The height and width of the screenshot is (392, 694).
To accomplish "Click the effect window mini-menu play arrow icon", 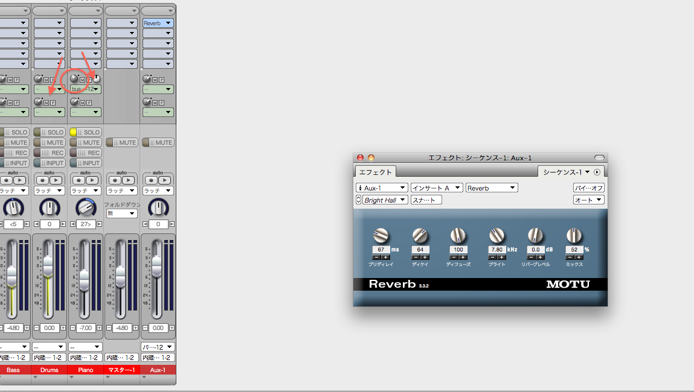I will pos(597,172).
